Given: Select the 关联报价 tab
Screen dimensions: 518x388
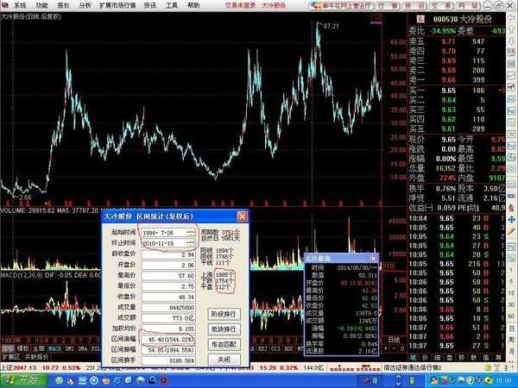Looking at the screenshot, I should click(36, 357).
